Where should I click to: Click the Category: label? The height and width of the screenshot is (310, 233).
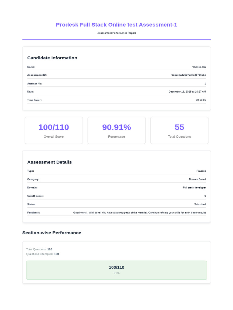pyautogui.click(x=33, y=179)
